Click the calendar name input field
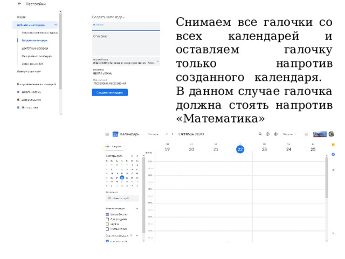 click(126, 26)
